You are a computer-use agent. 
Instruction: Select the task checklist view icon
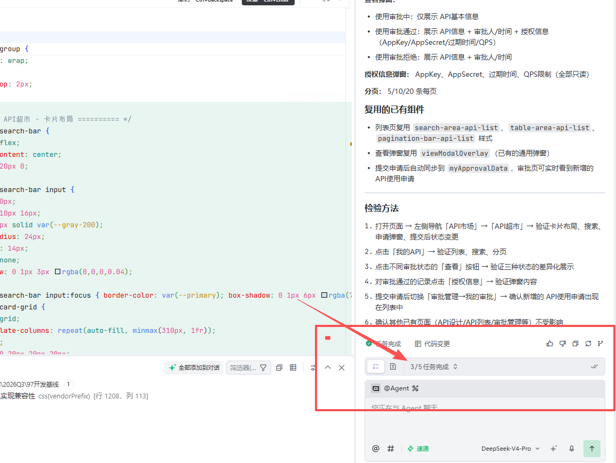pyautogui.click(x=376, y=367)
